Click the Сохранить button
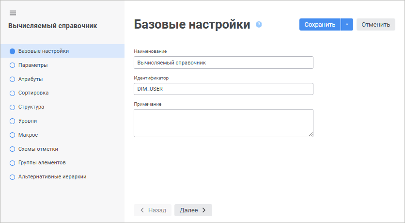405x223 pixels. point(320,25)
